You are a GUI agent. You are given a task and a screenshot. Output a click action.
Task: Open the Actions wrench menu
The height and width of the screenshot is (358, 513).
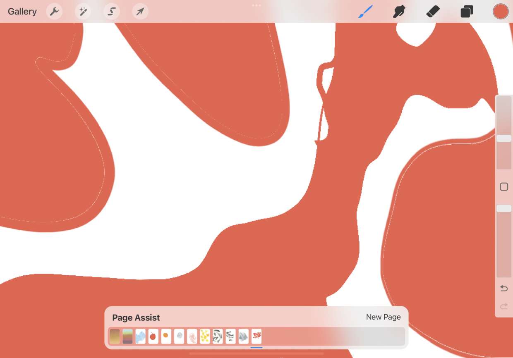click(54, 12)
